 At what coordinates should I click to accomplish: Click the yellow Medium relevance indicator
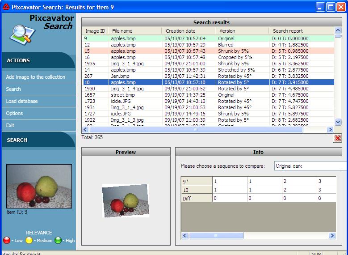[29, 240]
